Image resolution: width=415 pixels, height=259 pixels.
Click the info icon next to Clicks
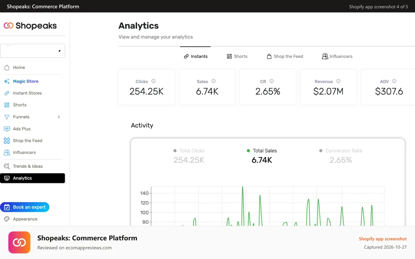coord(154,81)
